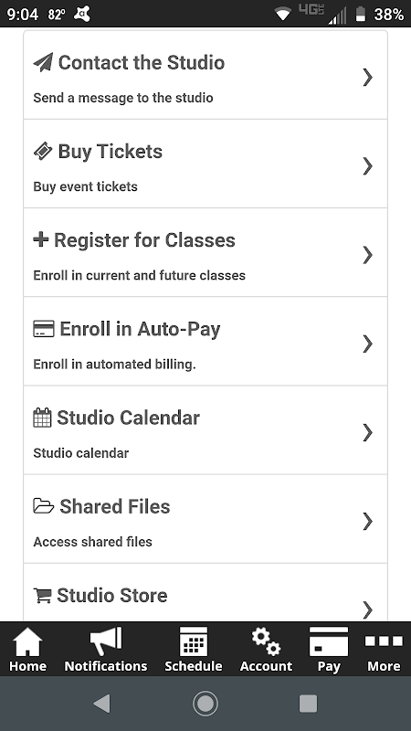
Task: Expand the Enroll in Auto-Pay chevron
Action: (x=368, y=344)
